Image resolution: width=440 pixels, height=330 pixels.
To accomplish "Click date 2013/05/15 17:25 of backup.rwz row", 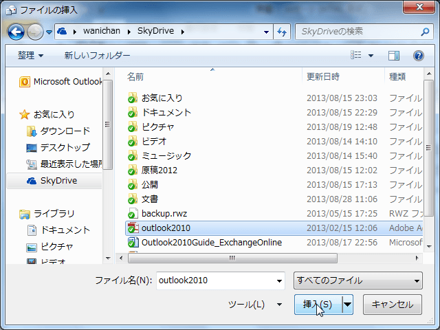I will (x=342, y=214).
